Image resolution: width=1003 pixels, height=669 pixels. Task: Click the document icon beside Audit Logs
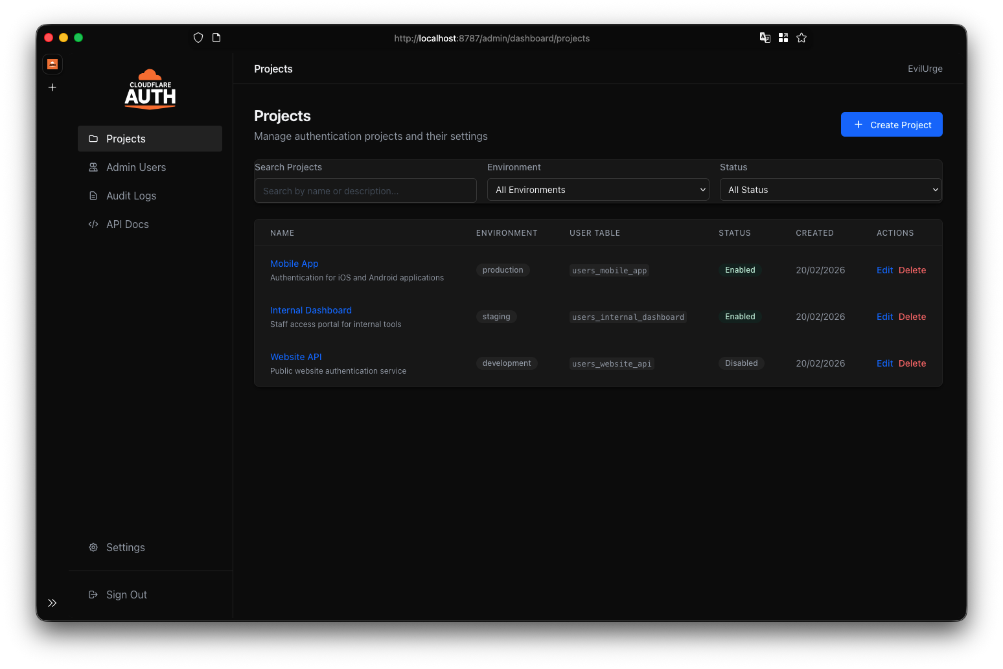pyautogui.click(x=93, y=196)
